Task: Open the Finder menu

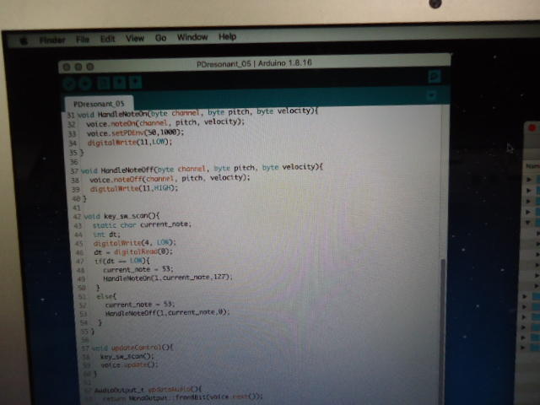Action: click(52, 40)
